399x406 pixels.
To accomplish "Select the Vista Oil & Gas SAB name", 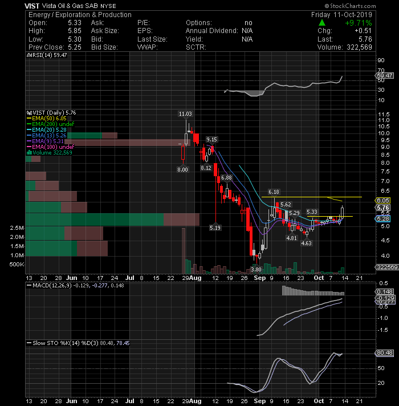I will tap(70, 6).
